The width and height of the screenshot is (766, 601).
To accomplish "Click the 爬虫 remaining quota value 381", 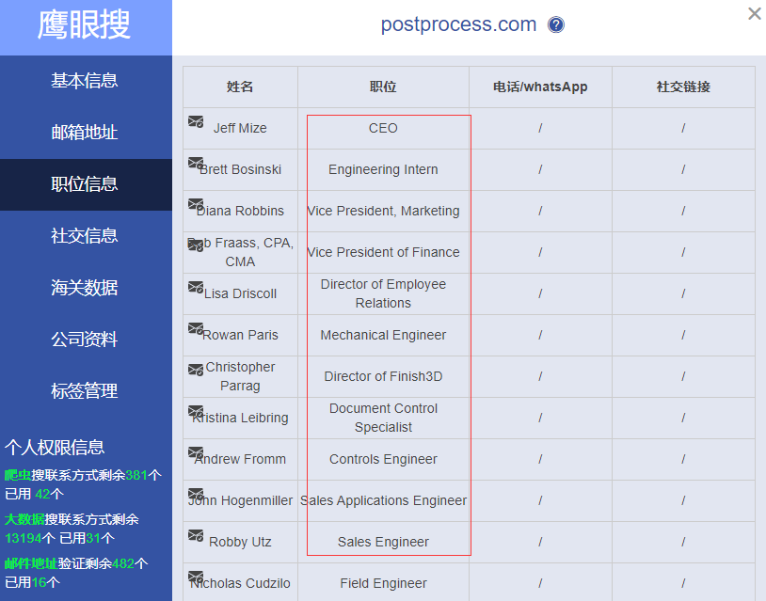I will point(136,476).
